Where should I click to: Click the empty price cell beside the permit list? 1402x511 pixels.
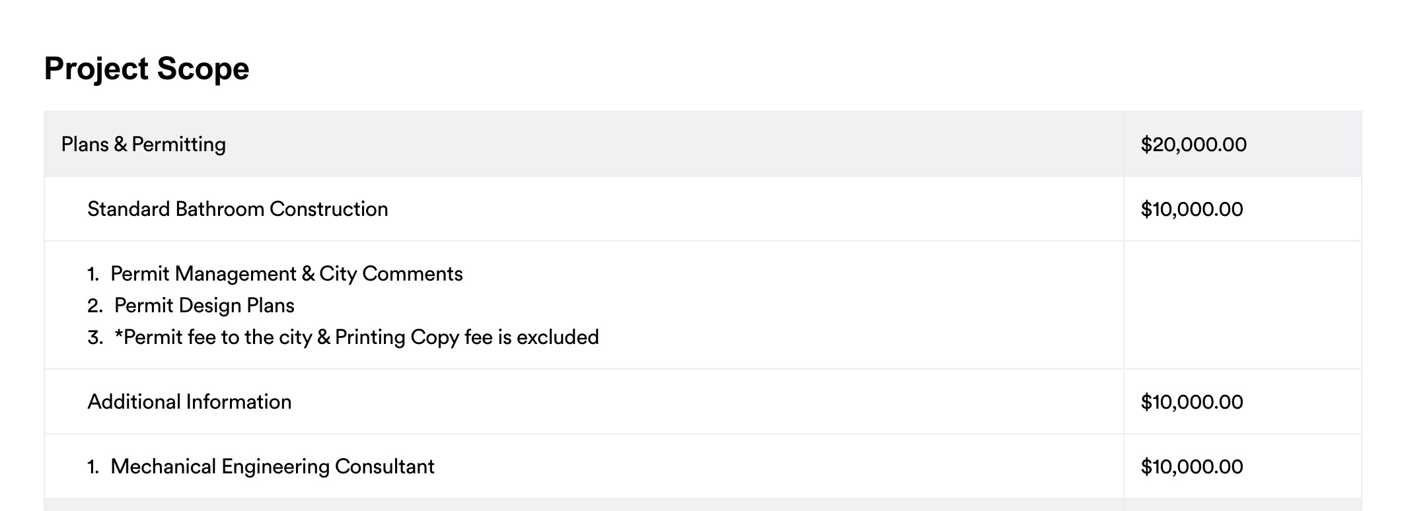(1242, 305)
